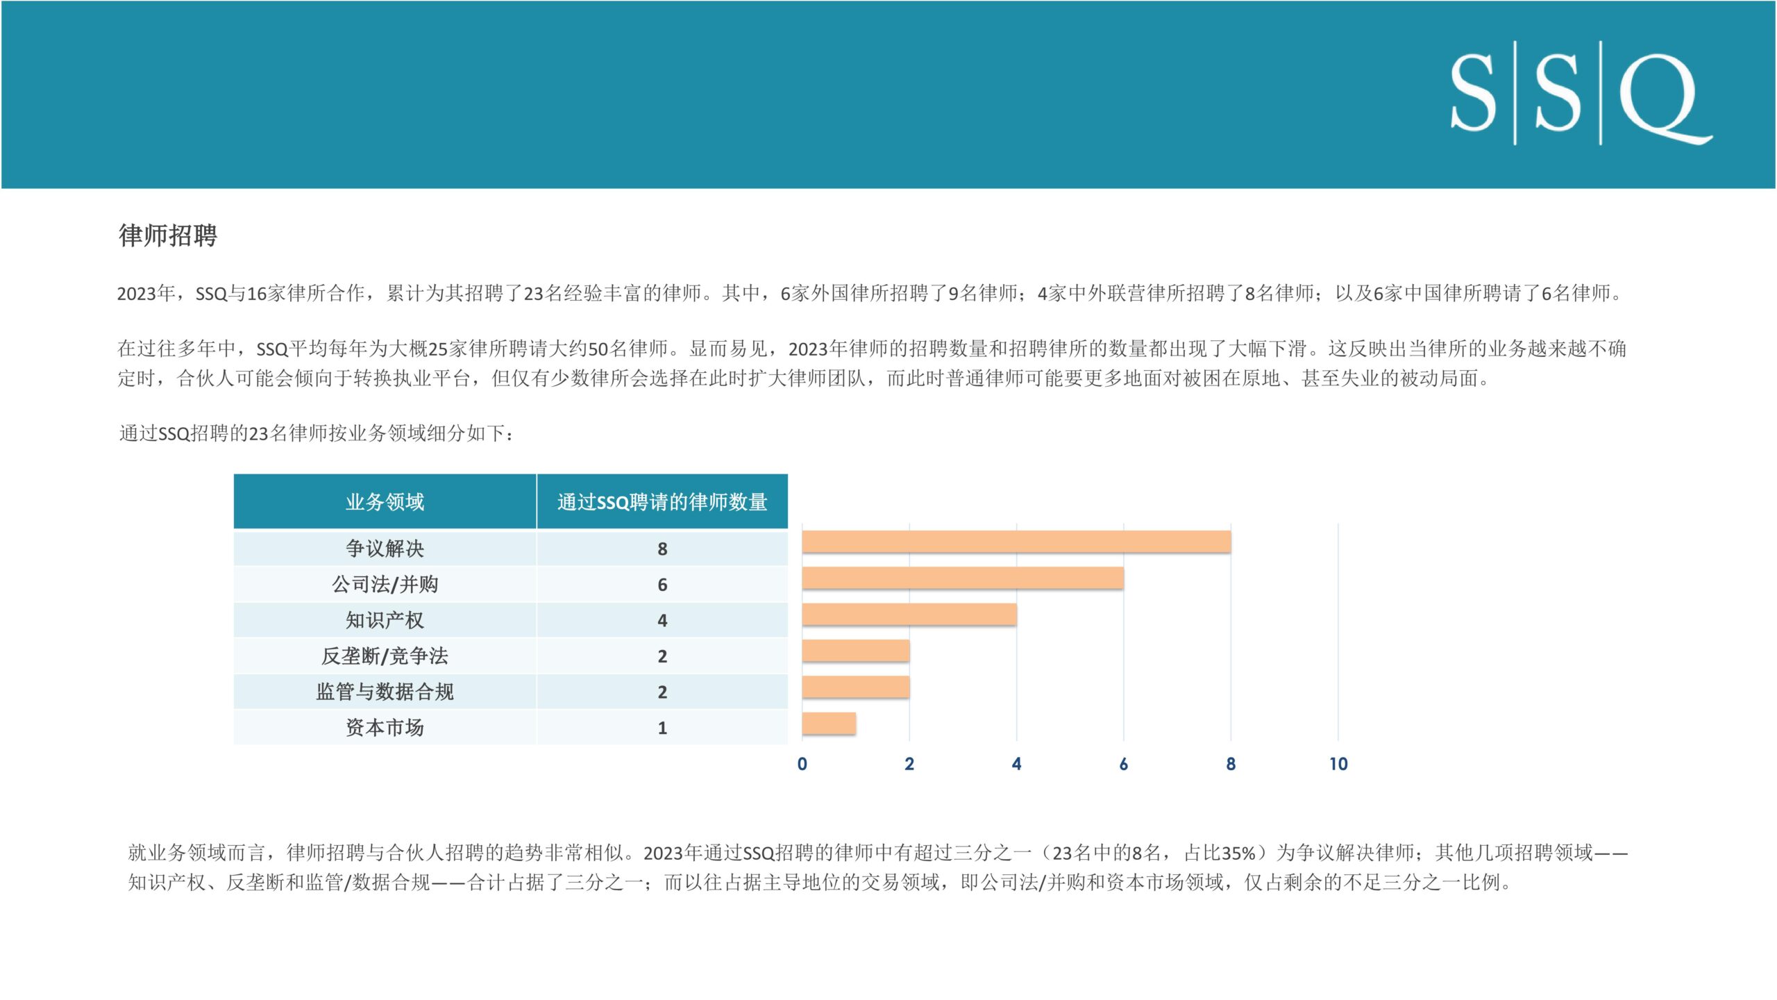The height and width of the screenshot is (1000, 1777).
Task: Click the axis label 2 under chart
Action: [909, 764]
